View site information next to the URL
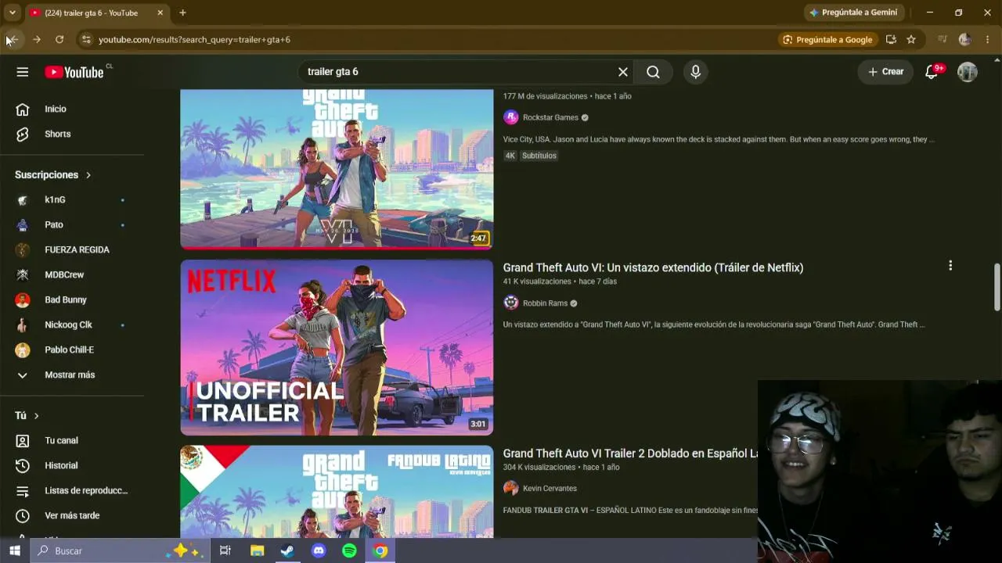Viewport: 1002px width, 563px height. [x=86, y=40]
